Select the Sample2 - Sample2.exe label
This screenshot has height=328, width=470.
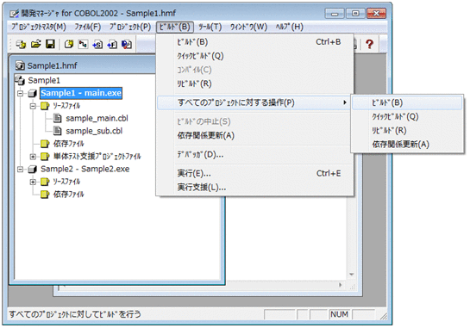[x=85, y=169]
